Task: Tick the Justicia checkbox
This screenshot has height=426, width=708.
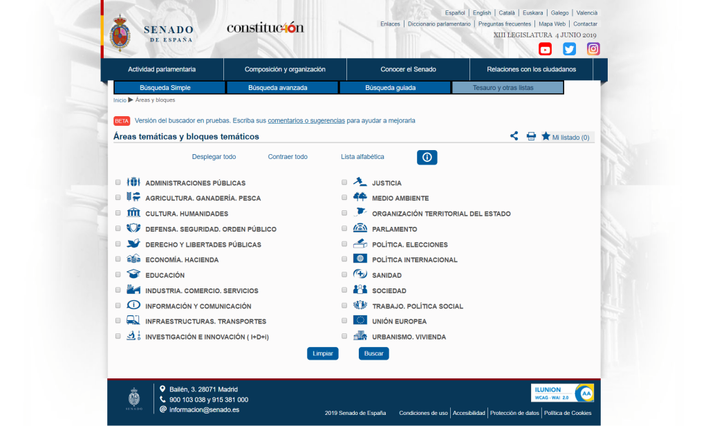Action: point(344,183)
